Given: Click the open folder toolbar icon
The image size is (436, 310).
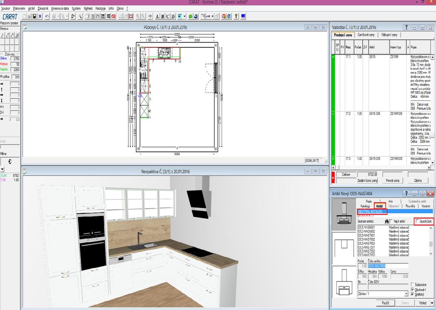Looking at the screenshot, I should tap(29, 16).
